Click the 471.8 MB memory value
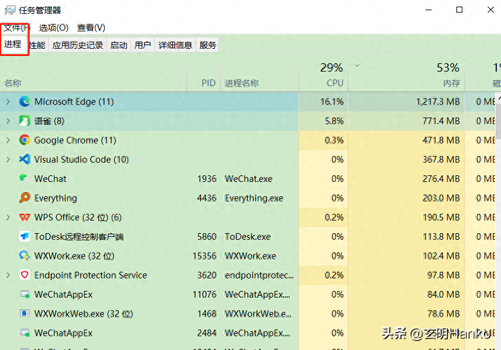The width and height of the screenshot is (501, 350). point(441,140)
